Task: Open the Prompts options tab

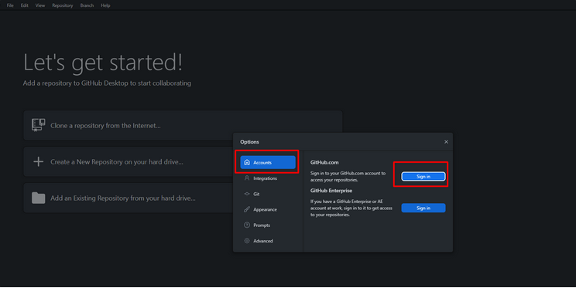Action: 268,225
